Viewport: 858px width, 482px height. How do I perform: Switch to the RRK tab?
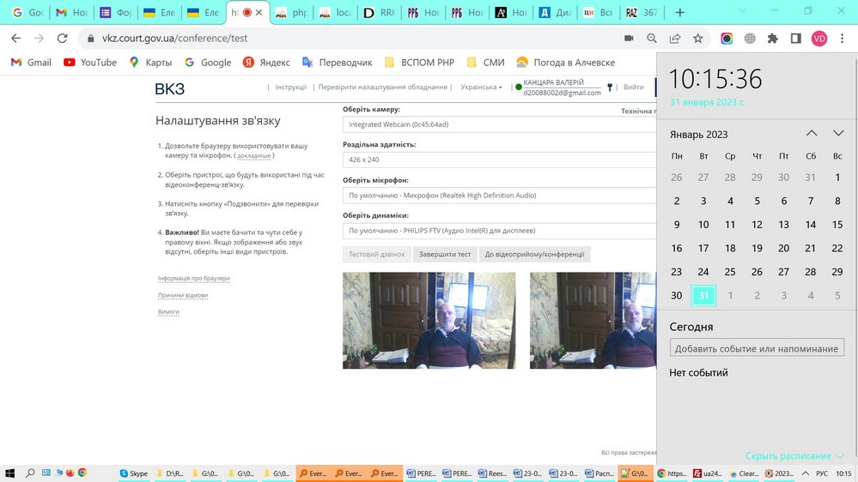click(x=380, y=12)
